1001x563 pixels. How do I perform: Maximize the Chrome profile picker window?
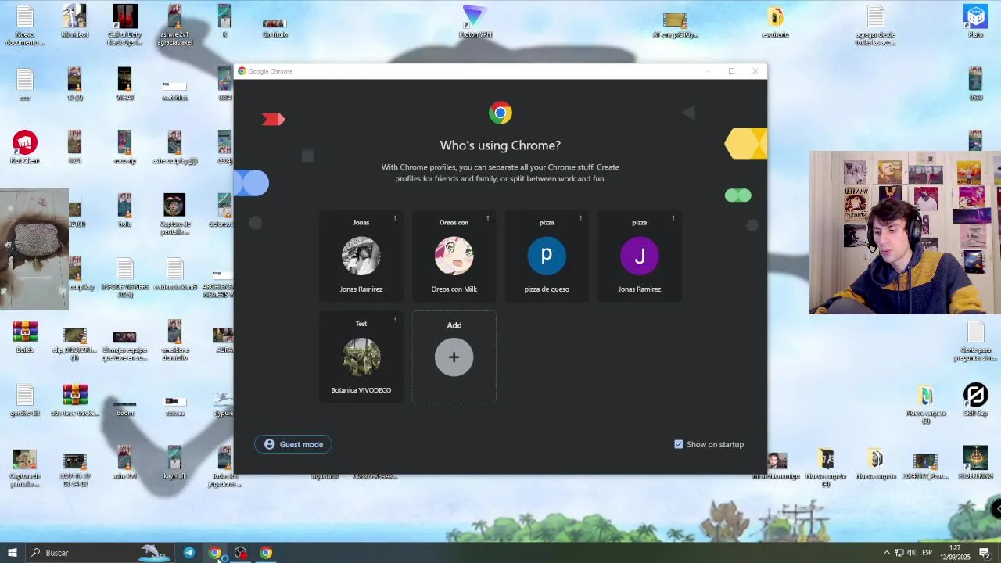(731, 71)
